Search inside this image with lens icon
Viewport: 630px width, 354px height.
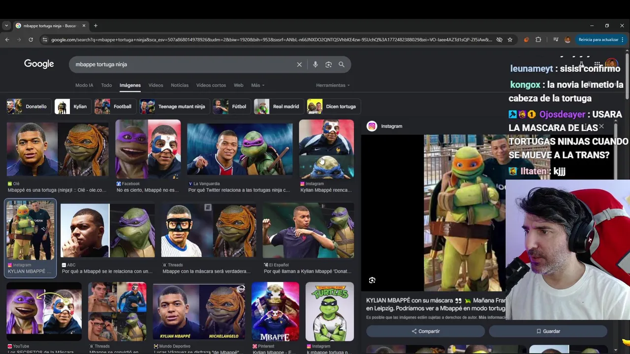(372, 280)
